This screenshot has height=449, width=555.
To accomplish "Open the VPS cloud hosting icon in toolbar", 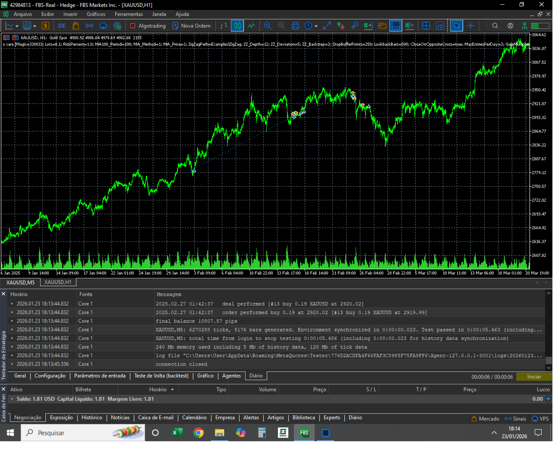I will (x=104, y=26).
